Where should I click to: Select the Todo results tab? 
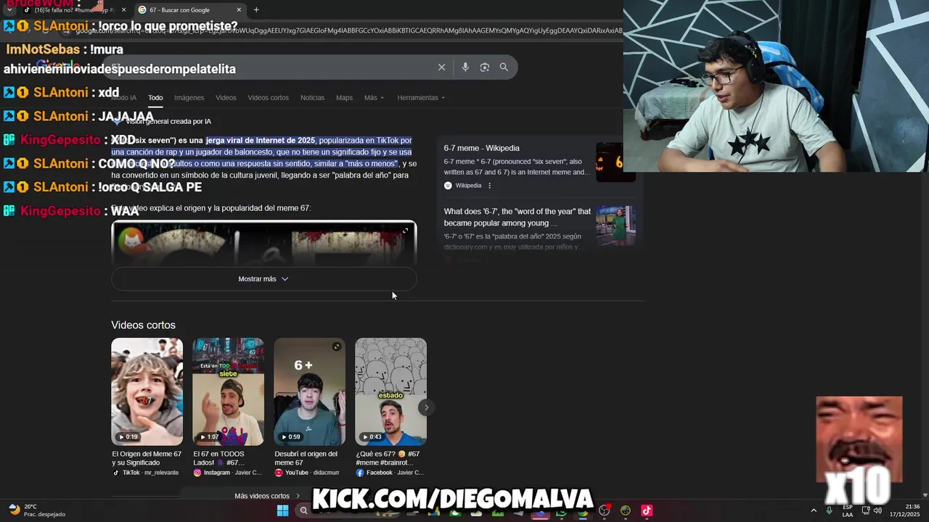155,98
